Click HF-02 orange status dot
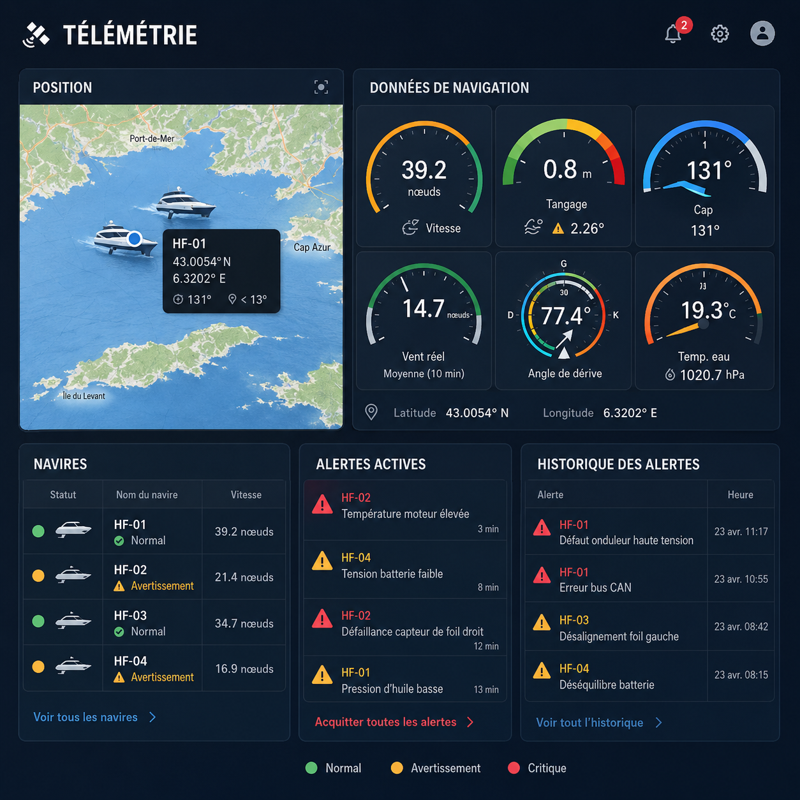The height and width of the screenshot is (800, 800). (38, 575)
